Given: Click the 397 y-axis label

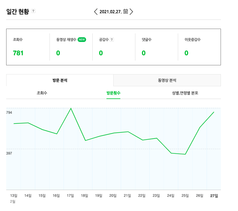Looking at the screenshot, I should point(9,153).
